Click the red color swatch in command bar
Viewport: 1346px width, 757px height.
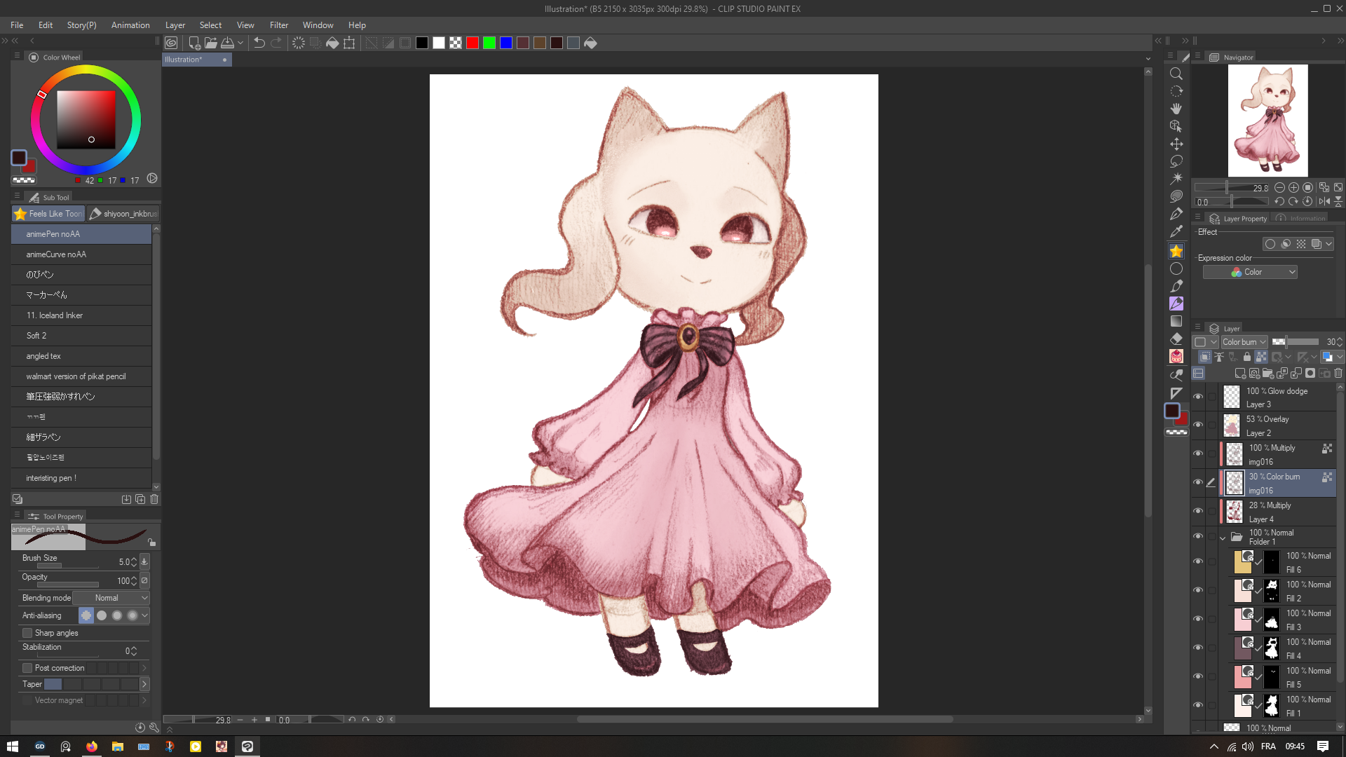coord(473,43)
